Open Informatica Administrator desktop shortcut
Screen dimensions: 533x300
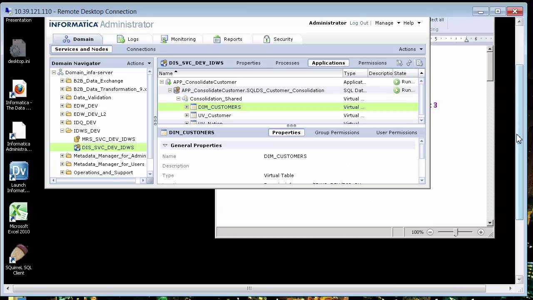19,137
